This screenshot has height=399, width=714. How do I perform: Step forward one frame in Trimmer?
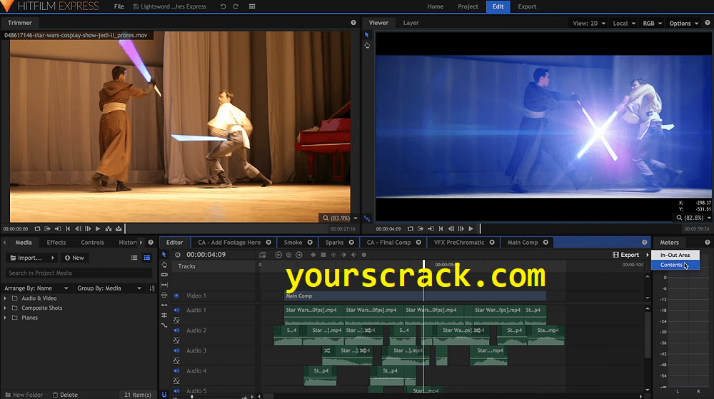(x=88, y=229)
